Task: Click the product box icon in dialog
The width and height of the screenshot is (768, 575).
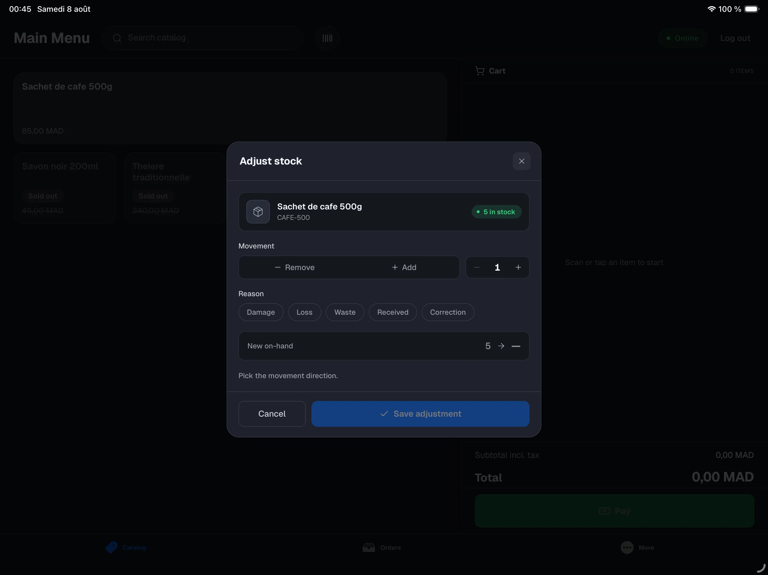Action: 258,211
